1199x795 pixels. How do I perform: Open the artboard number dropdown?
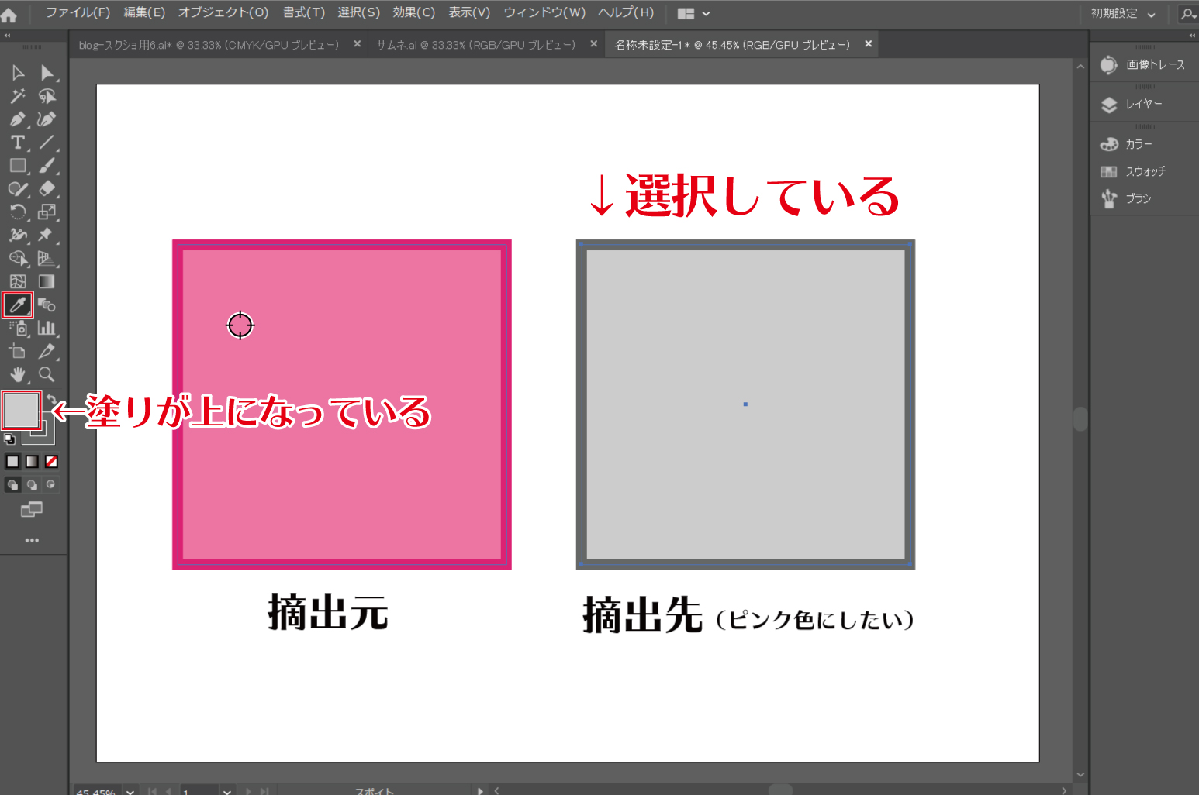pyautogui.click(x=226, y=791)
